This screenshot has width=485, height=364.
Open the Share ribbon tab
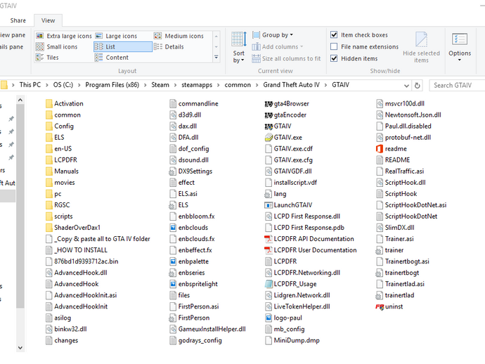[18, 20]
